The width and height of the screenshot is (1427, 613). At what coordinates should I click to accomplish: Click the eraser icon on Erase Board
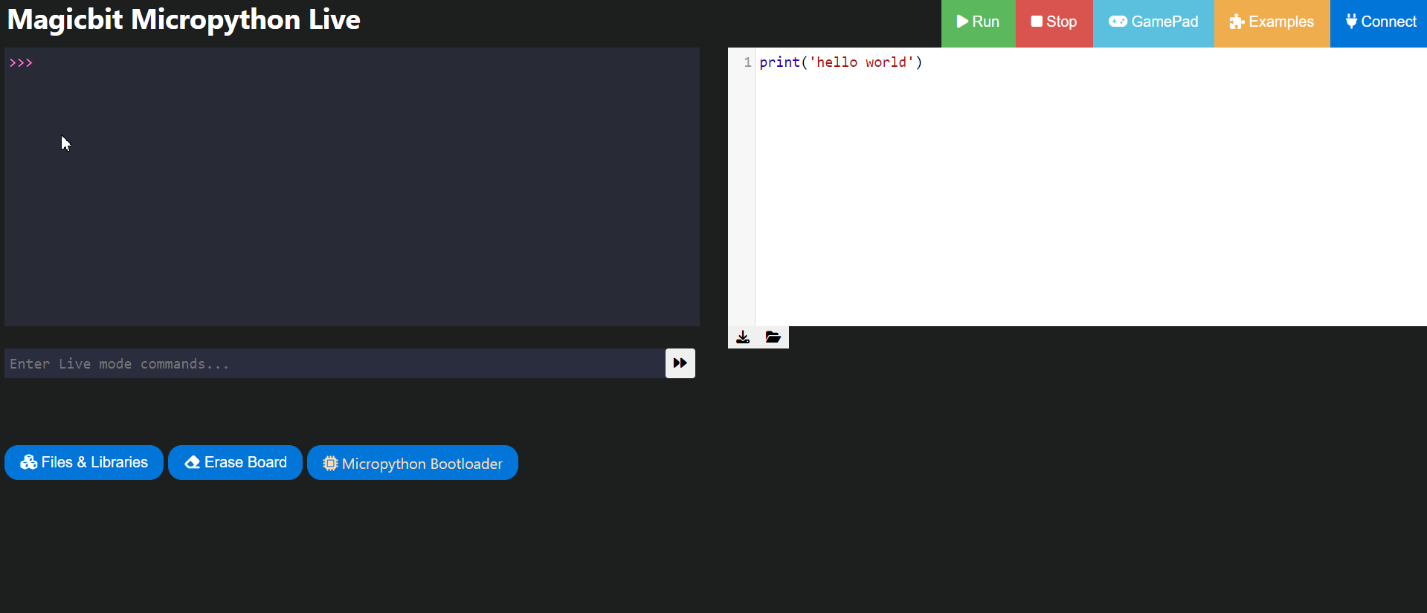click(x=193, y=462)
